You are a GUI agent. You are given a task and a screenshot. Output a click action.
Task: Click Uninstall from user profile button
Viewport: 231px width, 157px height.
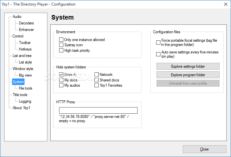pos(188,83)
